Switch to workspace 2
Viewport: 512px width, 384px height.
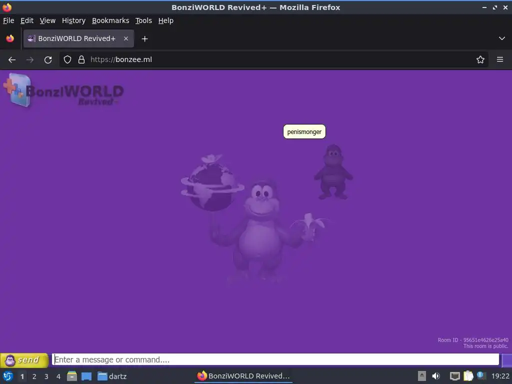click(x=34, y=376)
